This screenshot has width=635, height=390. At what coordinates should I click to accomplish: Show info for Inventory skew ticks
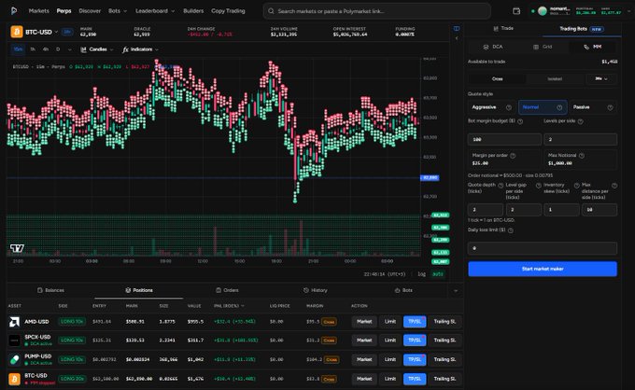tap(577, 186)
